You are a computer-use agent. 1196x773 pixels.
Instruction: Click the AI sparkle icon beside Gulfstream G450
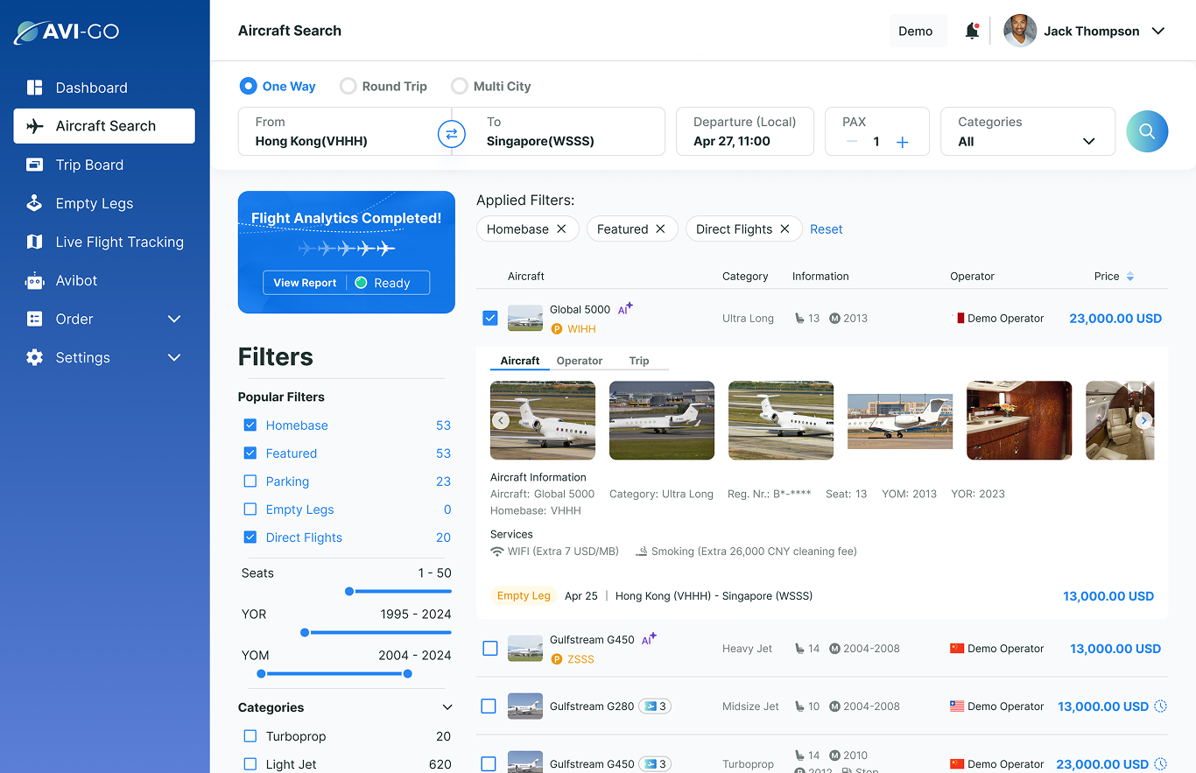coord(649,639)
